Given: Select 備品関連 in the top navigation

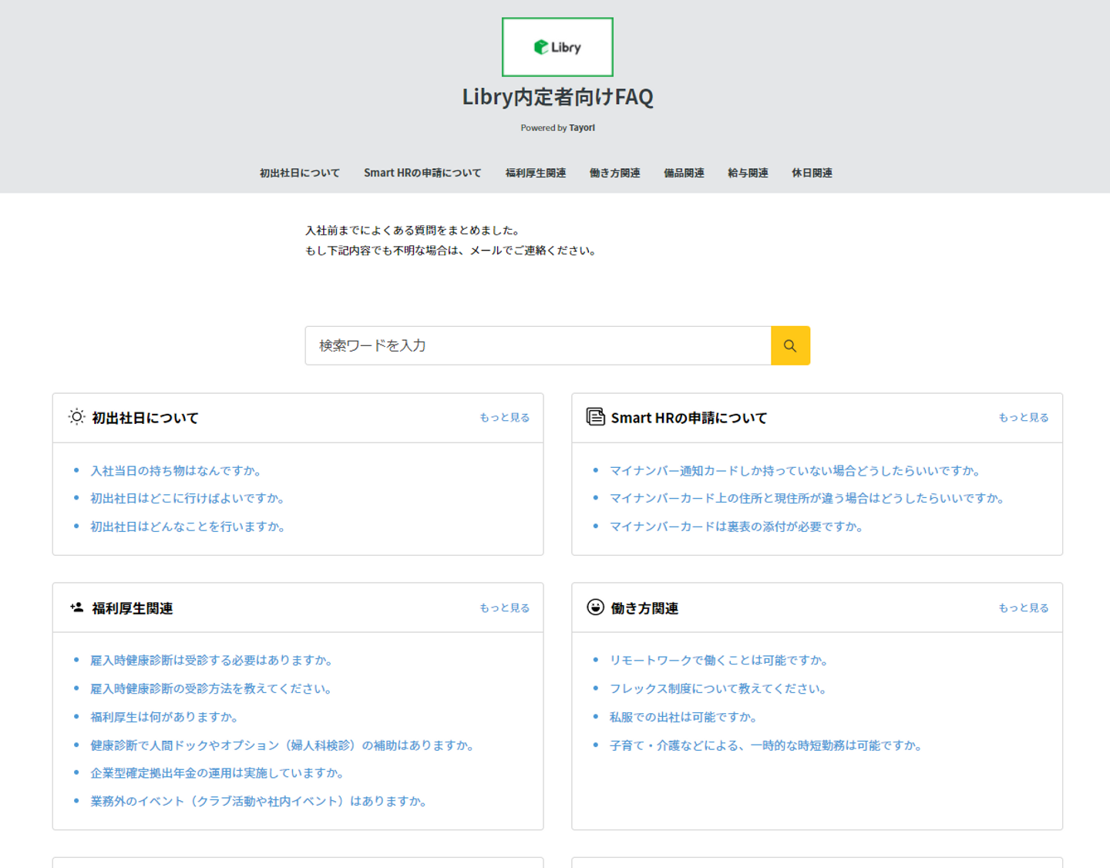Looking at the screenshot, I should point(684,173).
